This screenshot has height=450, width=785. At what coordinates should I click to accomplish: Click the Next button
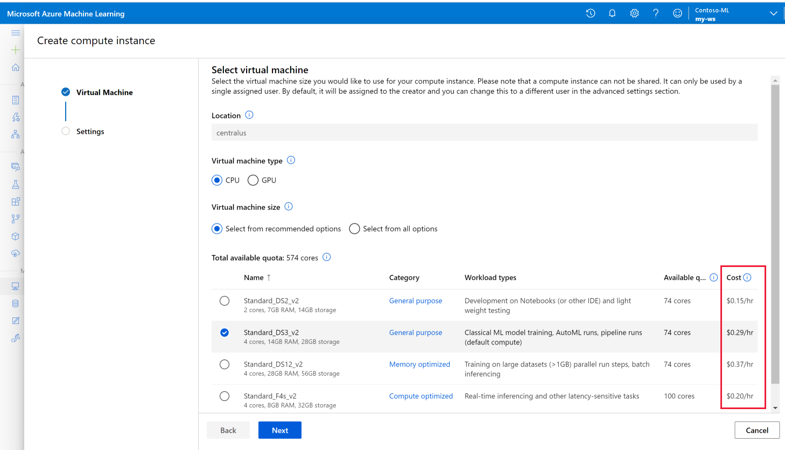[x=279, y=430]
